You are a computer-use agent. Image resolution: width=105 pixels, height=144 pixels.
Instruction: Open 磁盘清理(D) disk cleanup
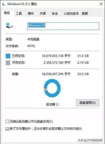87,103
